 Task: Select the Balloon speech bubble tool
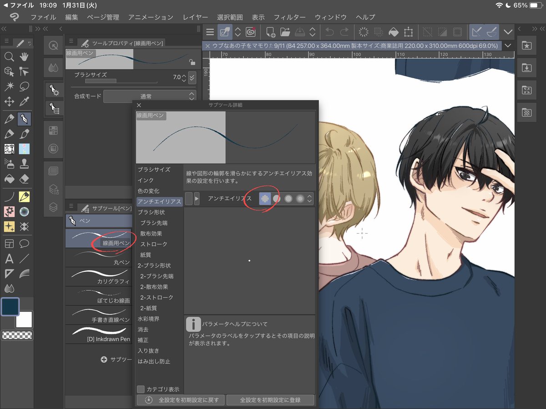[24, 244]
